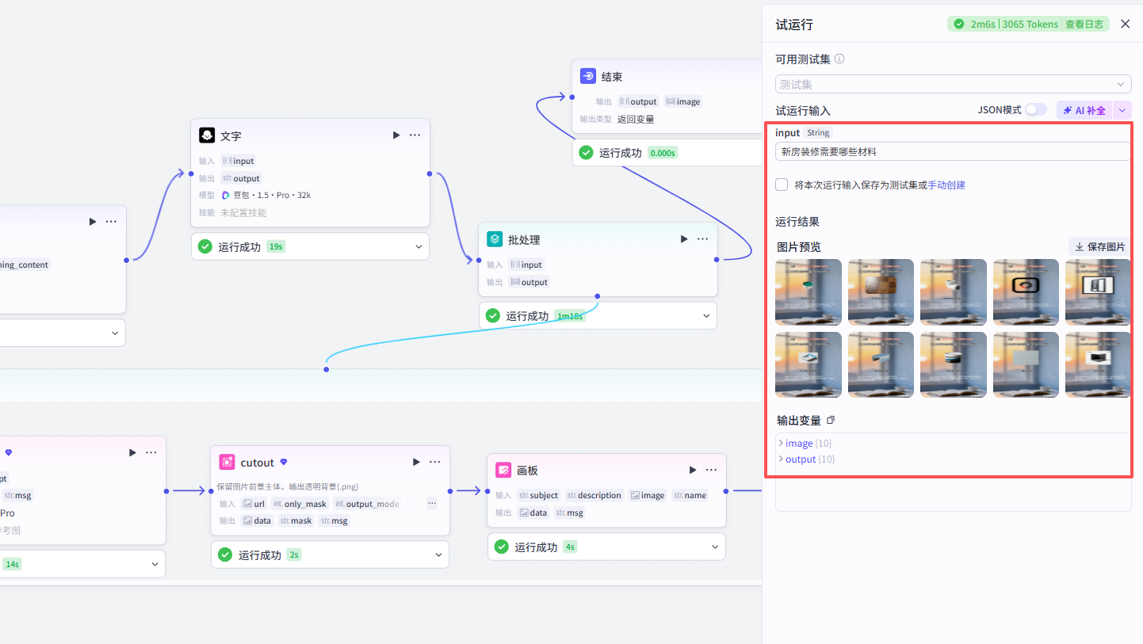Click the cutout node pink icon
Screen dimensions: 1143x644
coord(227,462)
